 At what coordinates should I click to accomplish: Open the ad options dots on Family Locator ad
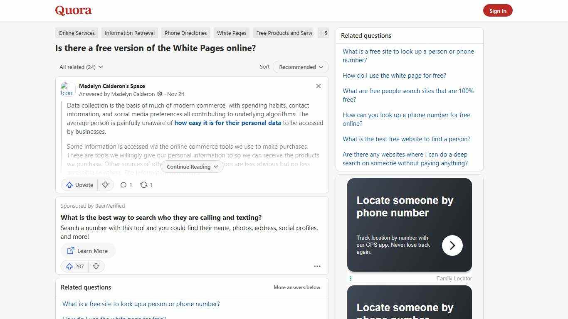click(x=351, y=278)
